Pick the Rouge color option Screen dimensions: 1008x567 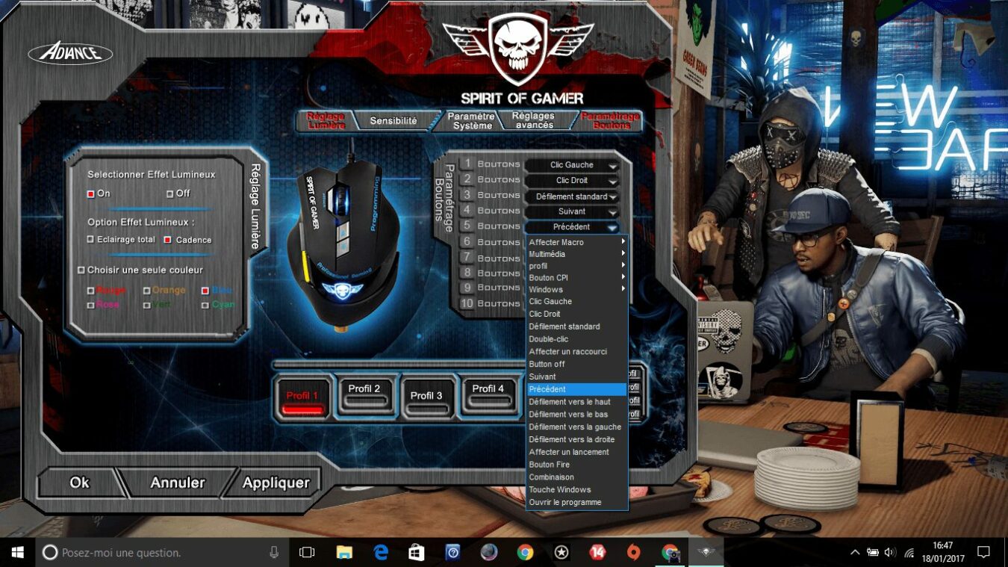point(91,291)
